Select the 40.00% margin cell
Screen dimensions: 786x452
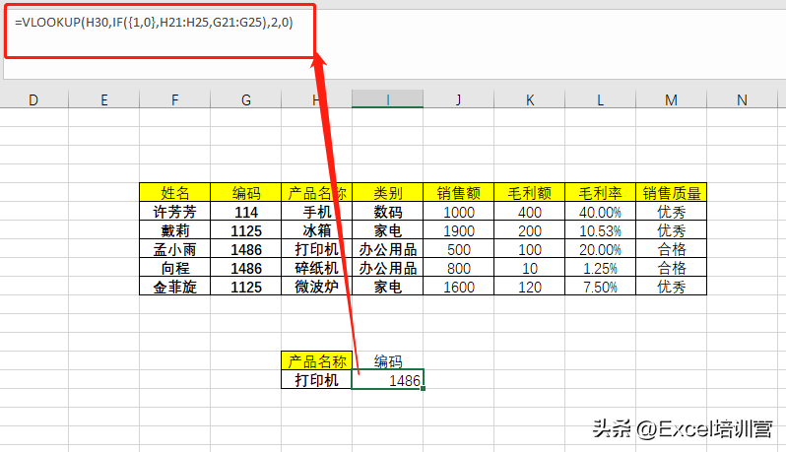point(600,212)
